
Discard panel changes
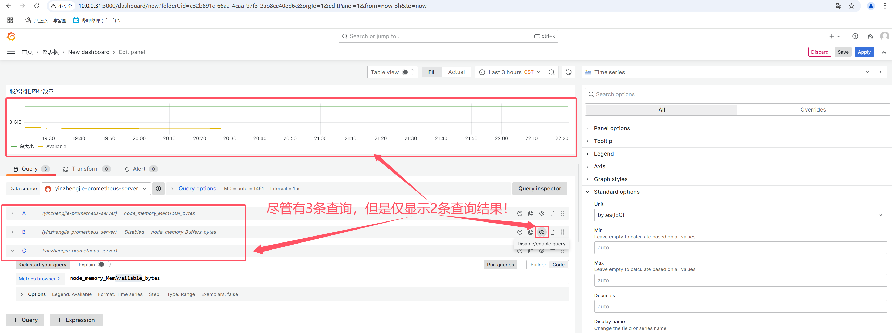(819, 52)
